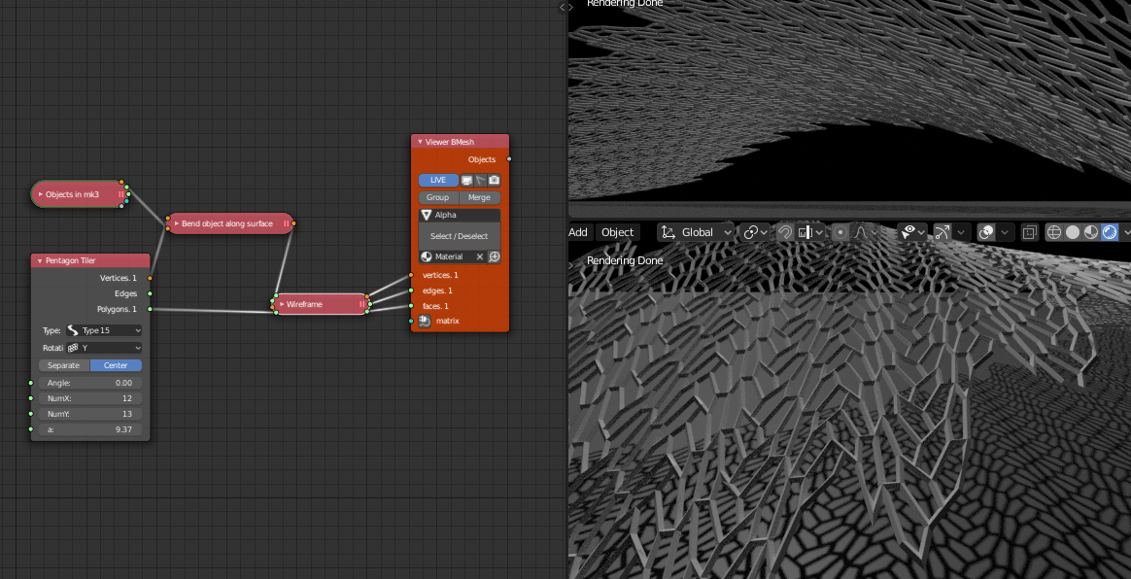1131x579 pixels.
Task: Click the Alpha object name field
Action: click(x=460, y=215)
